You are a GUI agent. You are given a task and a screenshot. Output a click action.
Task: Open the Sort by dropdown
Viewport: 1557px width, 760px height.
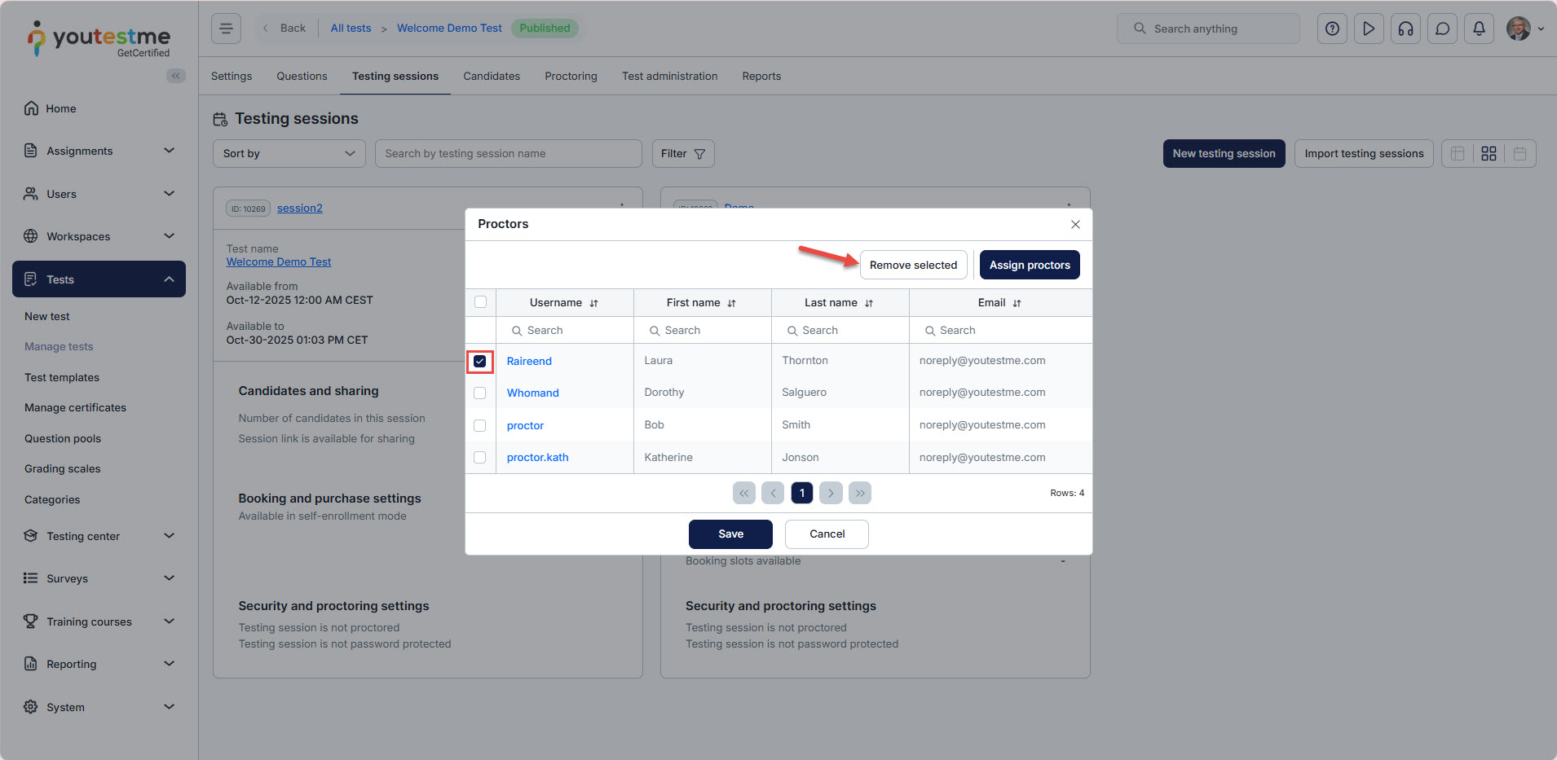tap(289, 154)
